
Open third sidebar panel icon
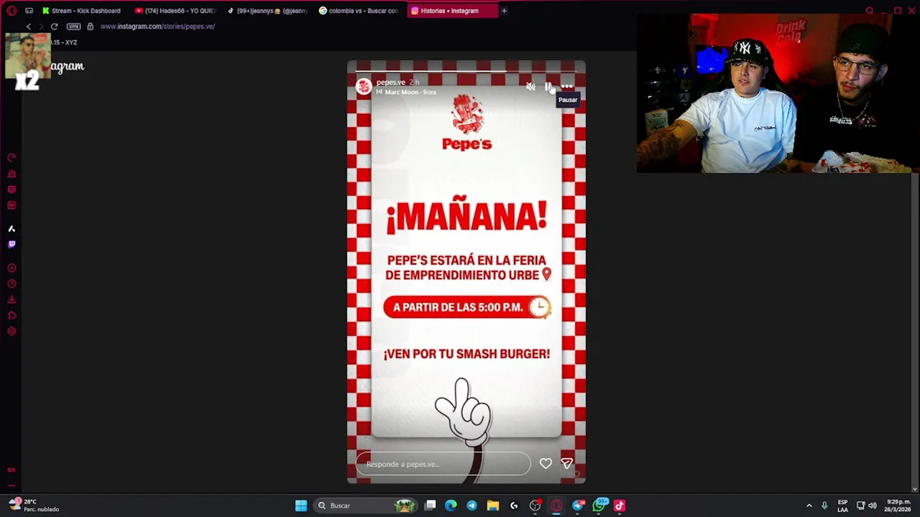click(x=11, y=190)
